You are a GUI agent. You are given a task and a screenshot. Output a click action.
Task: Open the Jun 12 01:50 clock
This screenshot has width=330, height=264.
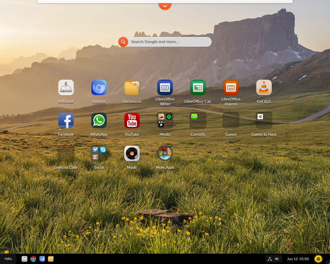[298, 259]
